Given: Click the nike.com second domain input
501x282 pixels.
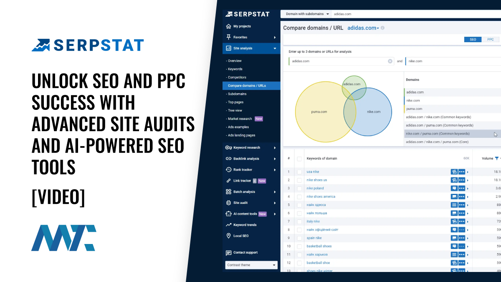Looking at the screenshot, I should (x=453, y=61).
